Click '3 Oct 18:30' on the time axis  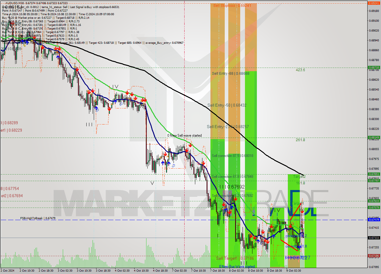(103, 271)
